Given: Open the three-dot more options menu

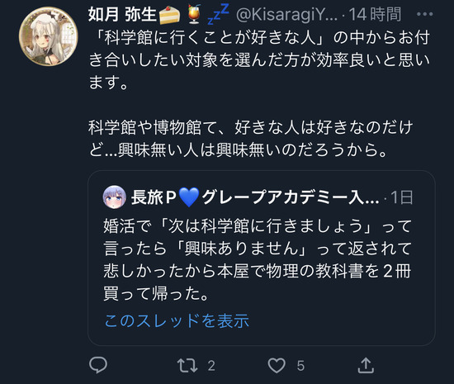Looking at the screenshot, I should pos(425,14).
